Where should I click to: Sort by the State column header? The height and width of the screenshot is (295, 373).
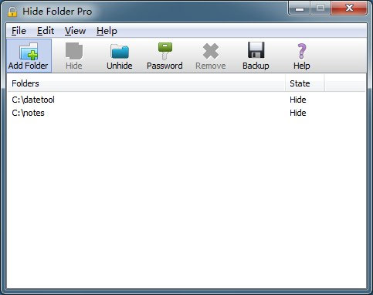(304, 83)
